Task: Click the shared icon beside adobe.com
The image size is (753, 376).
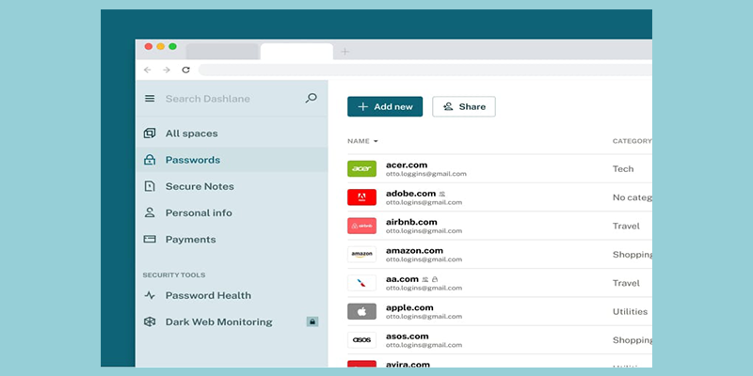Action: 441,194
